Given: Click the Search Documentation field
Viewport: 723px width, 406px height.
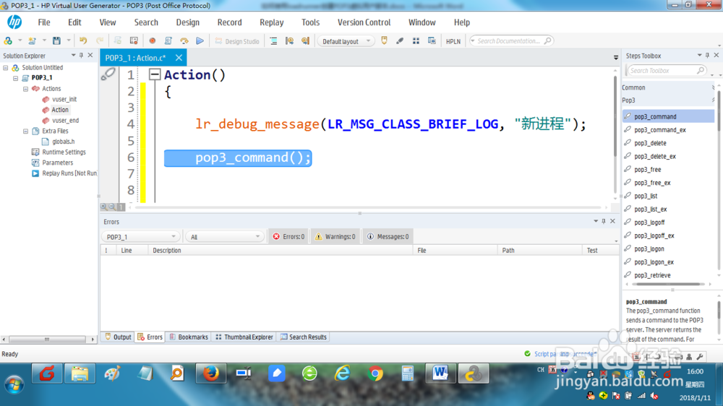Looking at the screenshot, I should 511,41.
